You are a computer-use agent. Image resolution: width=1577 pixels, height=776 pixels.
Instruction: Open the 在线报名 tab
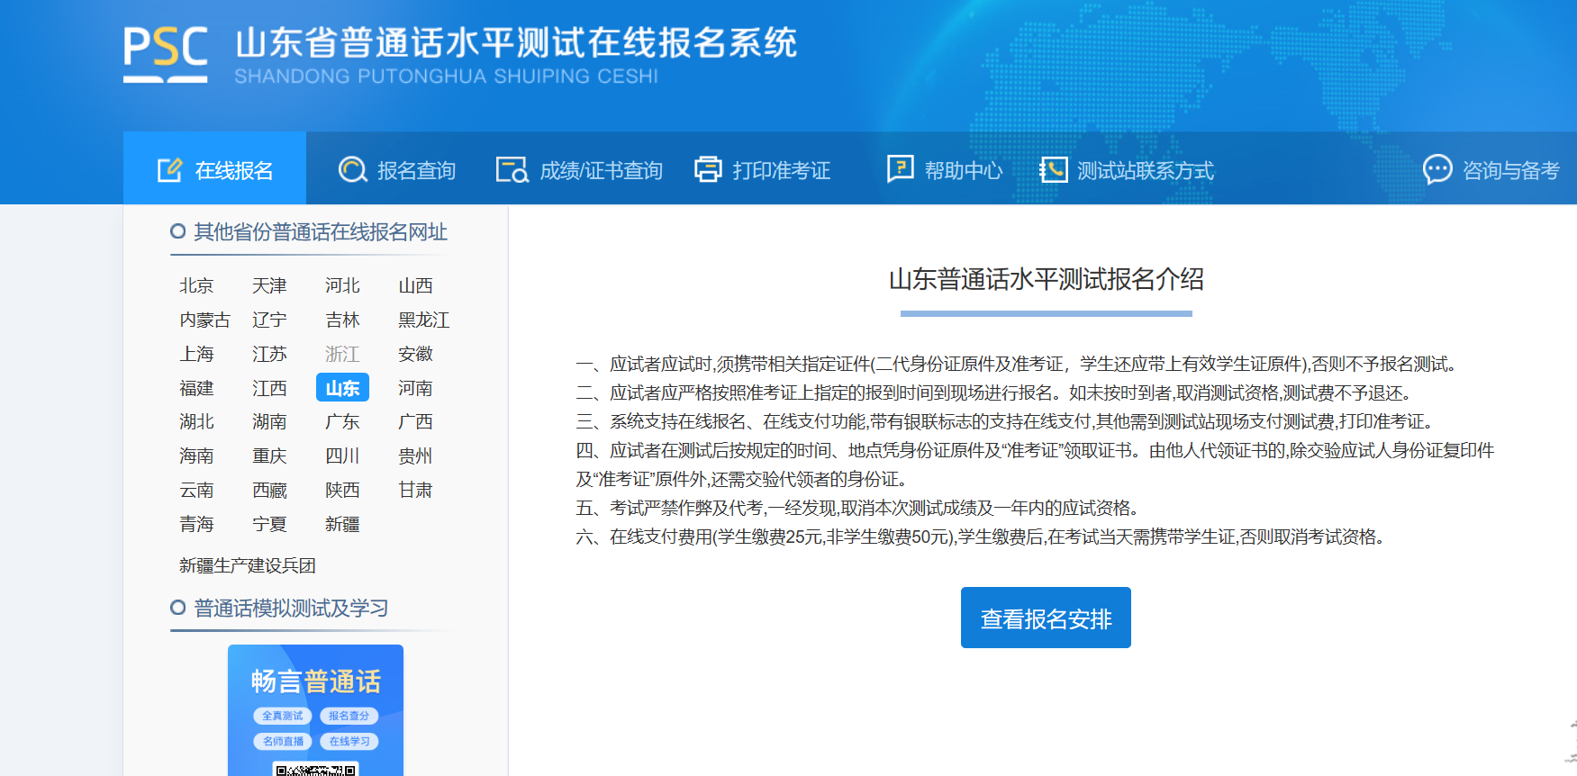pos(214,168)
